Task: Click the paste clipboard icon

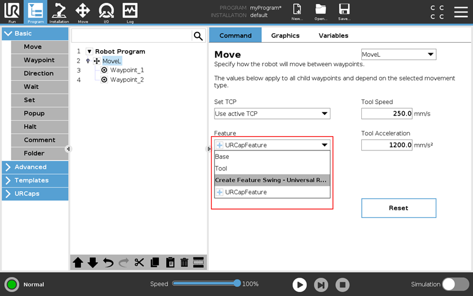Action: click(x=170, y=262)
